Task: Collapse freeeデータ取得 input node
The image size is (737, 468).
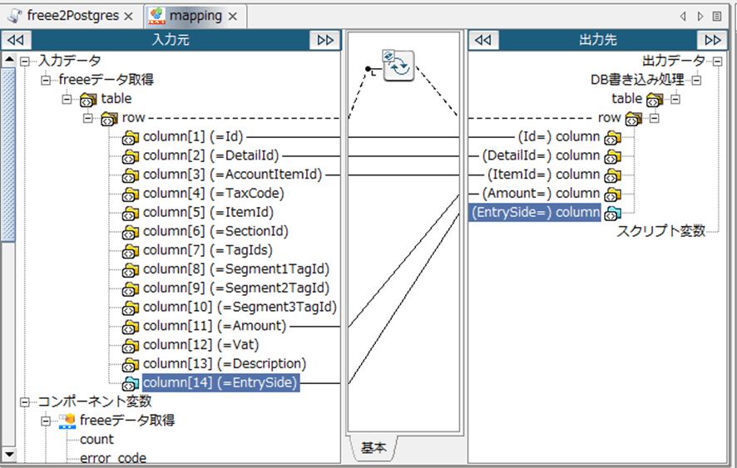Action: pyautogui.click(x=46, y=80)
